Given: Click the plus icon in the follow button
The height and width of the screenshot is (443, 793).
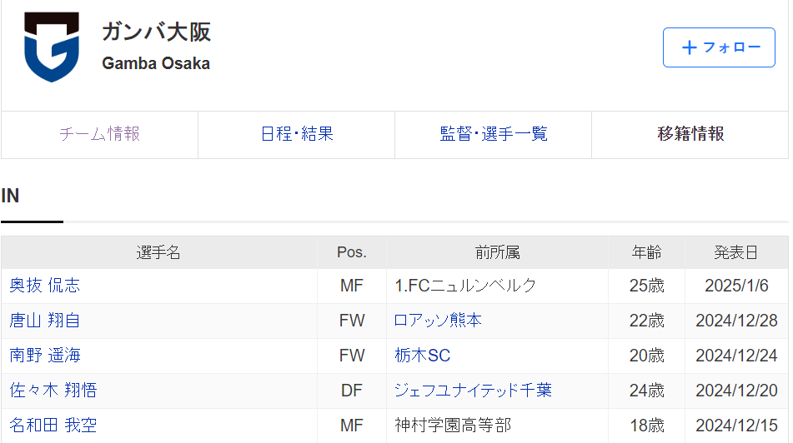Looking at the screenshot, I should click(x=689, y=47).
